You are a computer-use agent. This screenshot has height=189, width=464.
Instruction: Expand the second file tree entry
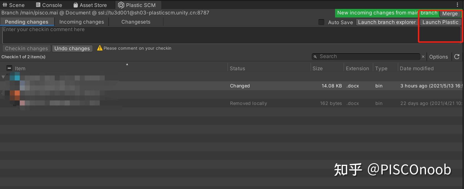[2, 94]
